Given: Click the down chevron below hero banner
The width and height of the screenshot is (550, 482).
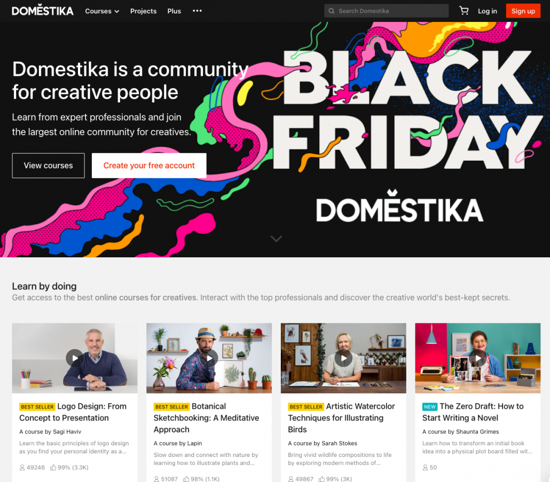Looking at the screenshot, I should point(277,239).
